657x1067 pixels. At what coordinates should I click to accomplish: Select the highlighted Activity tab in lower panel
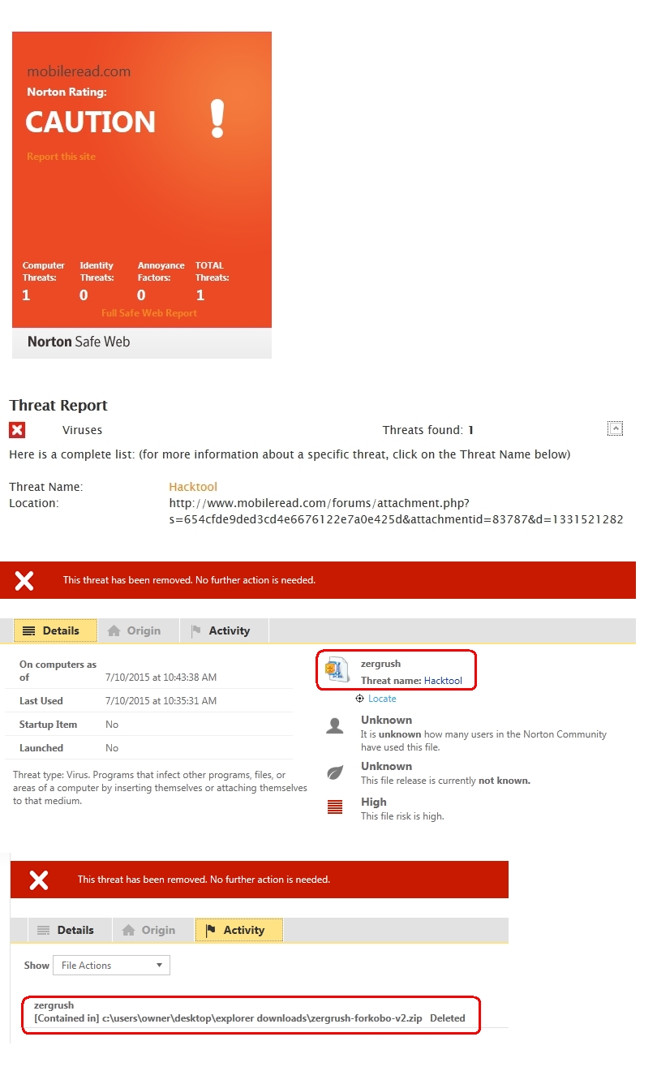tap(238, 930)
